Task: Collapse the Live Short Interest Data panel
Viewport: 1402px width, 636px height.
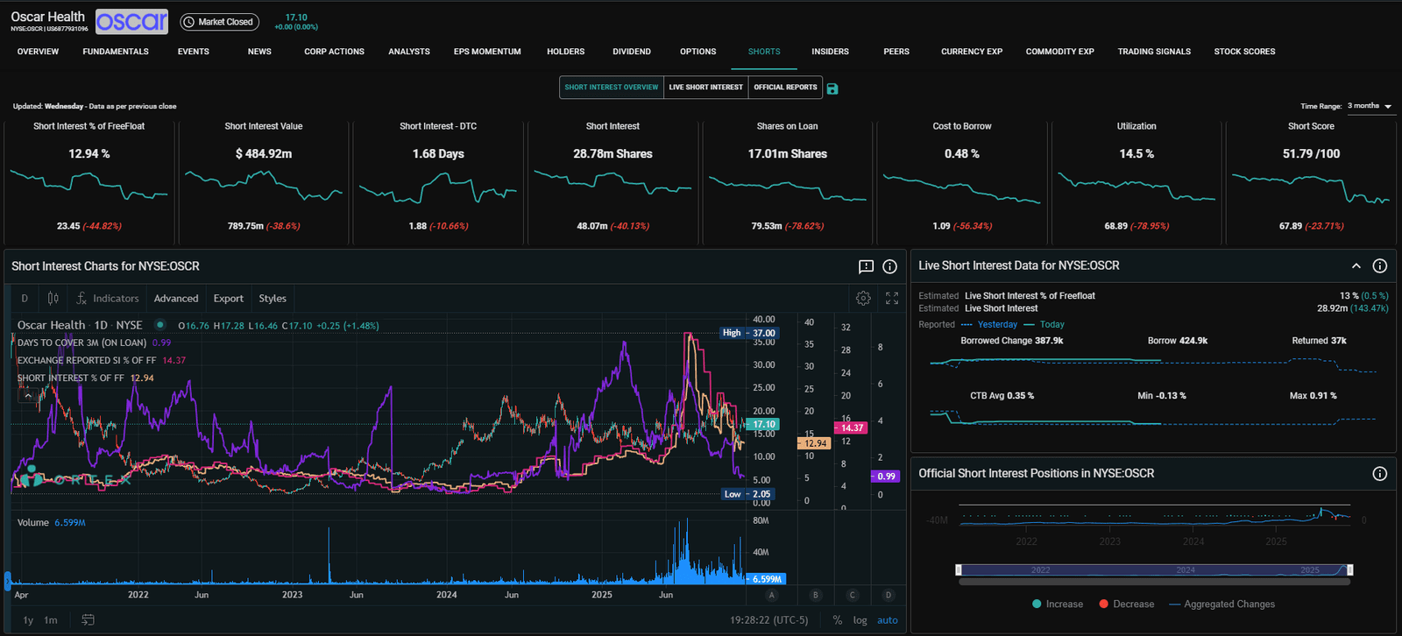Action: click(1356, 265)
